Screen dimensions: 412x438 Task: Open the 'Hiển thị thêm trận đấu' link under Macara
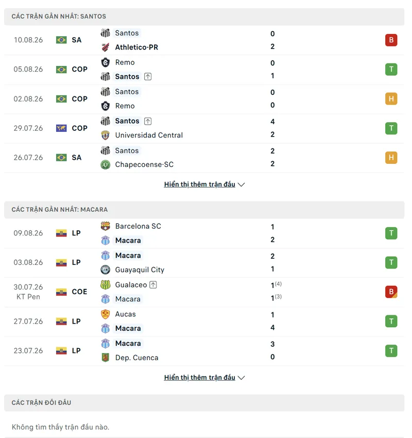click(200, 377)
